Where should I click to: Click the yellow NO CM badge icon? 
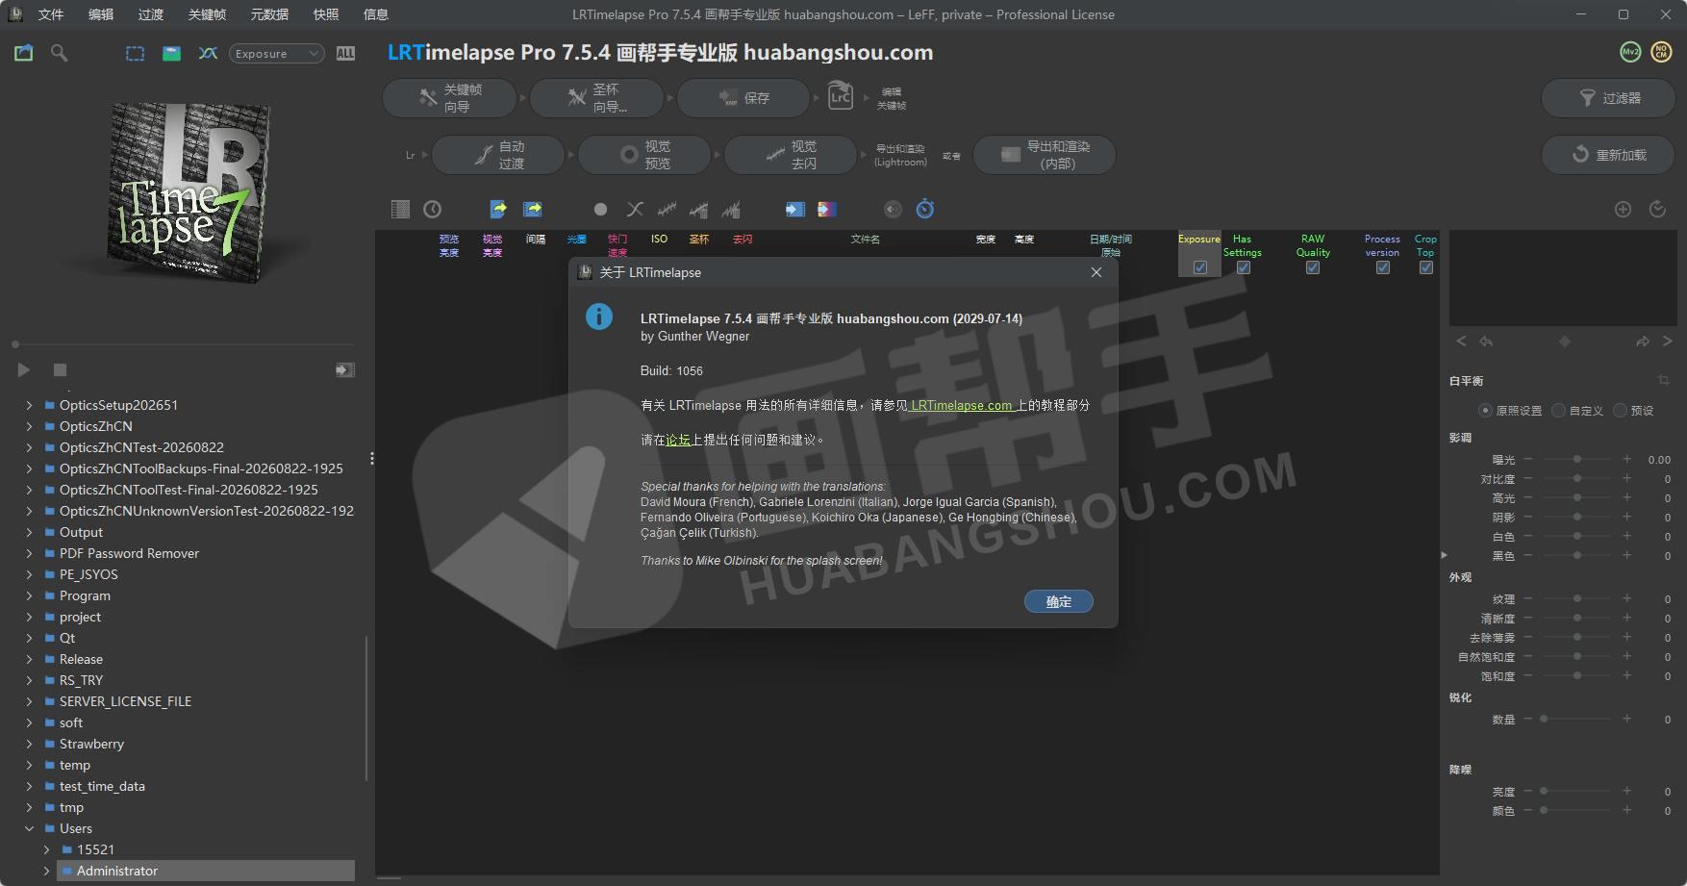click(x=1661, y=53)
